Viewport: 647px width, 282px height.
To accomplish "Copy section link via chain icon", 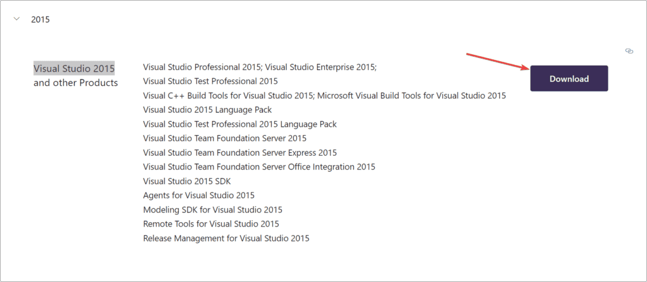I will (629, 51).
